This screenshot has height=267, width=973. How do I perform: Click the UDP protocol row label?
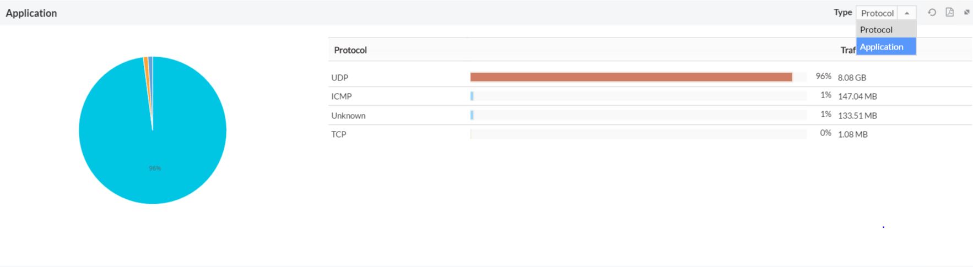click(339, 78)
